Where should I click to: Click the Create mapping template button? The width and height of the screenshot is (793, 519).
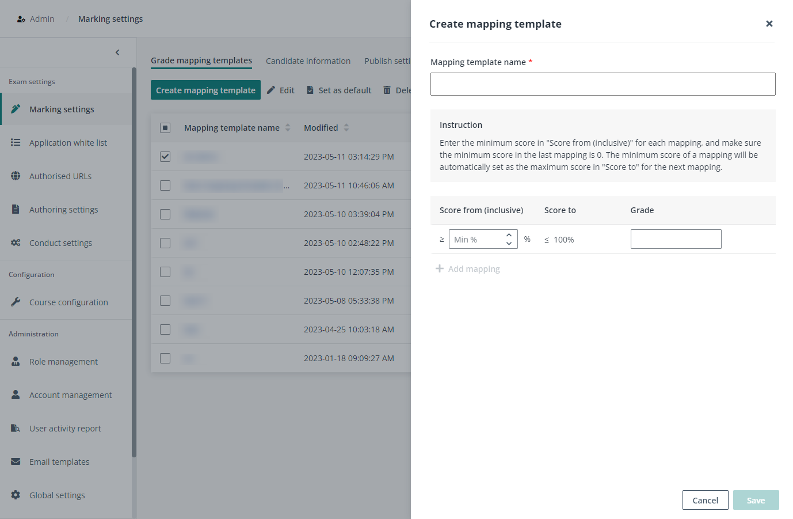(205, 90)
